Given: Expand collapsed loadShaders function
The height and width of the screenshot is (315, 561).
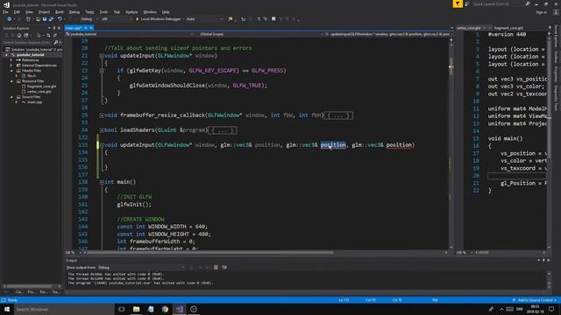Looking at the screenshot, I should coord(102,130).
